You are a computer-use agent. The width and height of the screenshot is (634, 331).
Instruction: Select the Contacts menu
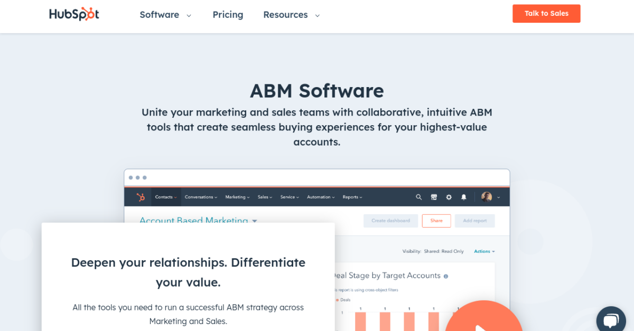click(165, 197)
